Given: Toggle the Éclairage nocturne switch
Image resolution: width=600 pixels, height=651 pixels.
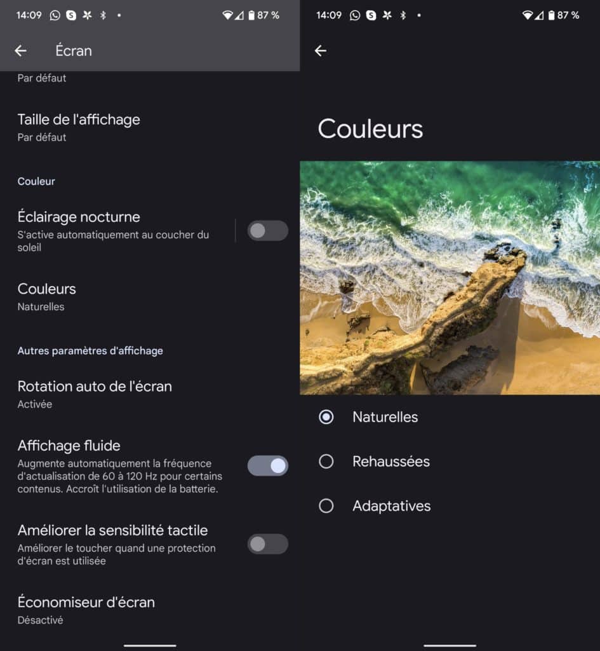Looking at the screenshot, I should click(267, 231).
